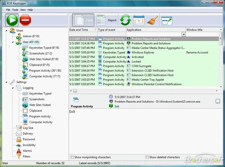Open Keystrokes Typed logging settings

(x=40, y=94)
